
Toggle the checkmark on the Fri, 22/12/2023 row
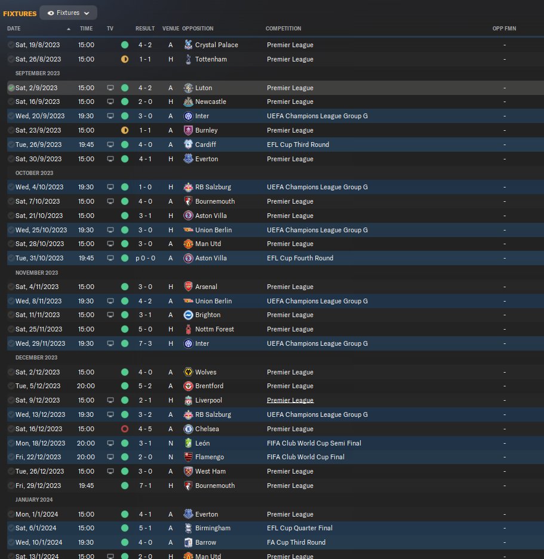(x=11, y=457)
